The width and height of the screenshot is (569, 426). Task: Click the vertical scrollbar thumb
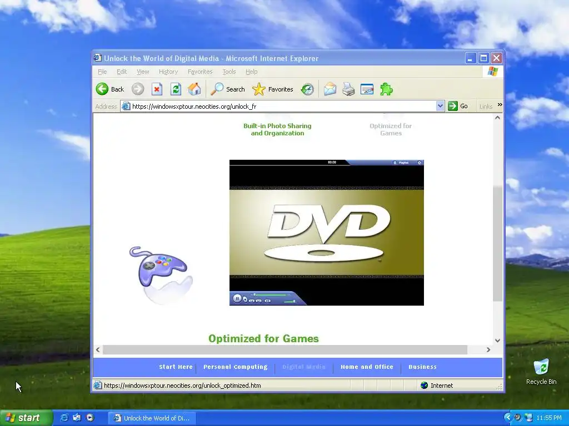point(497,244)
